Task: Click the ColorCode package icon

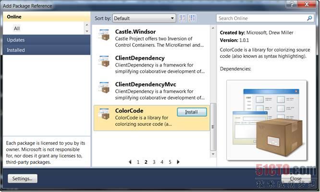Action: point(104,113)
